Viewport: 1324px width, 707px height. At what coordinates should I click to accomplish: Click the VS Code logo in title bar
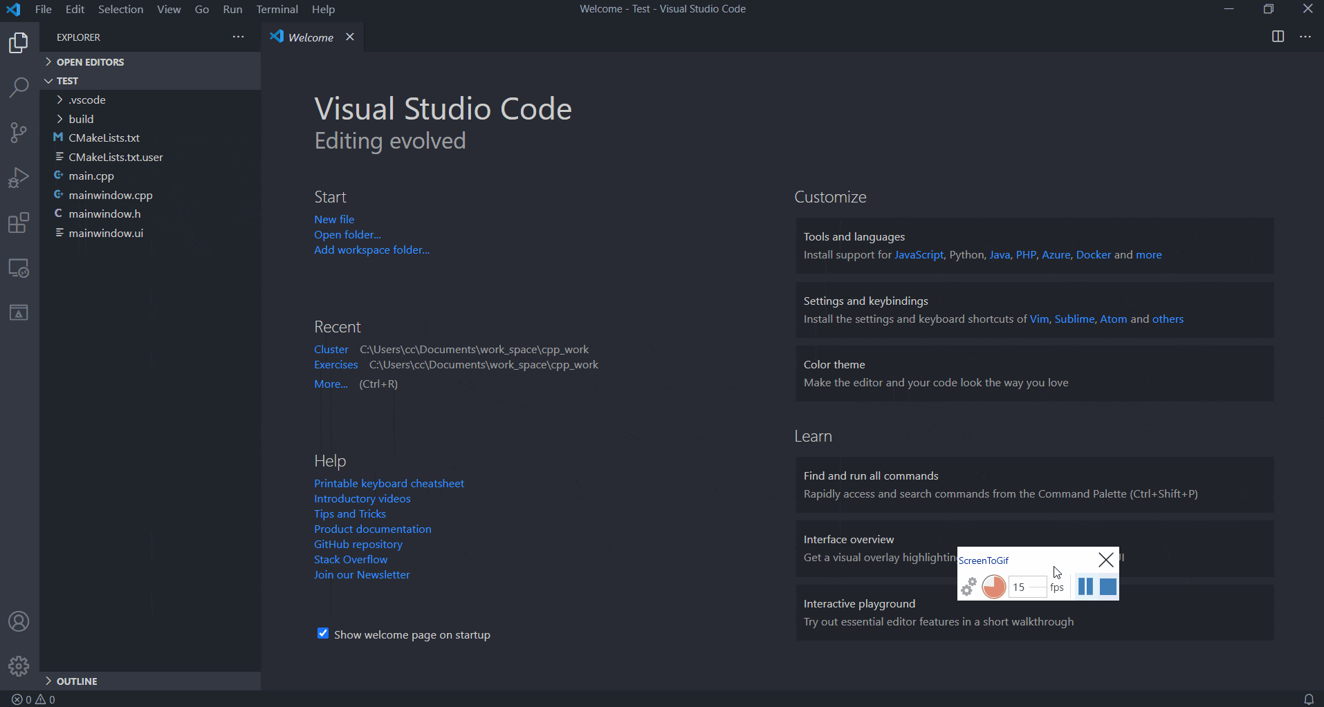click(13, 9)
